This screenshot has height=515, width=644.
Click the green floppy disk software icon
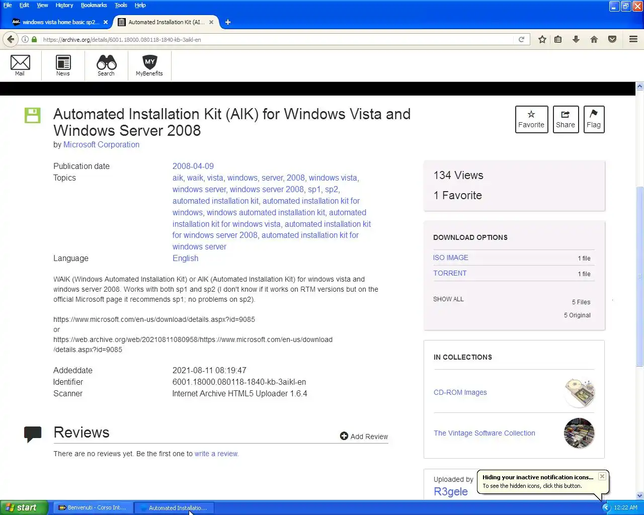click(33, 115)
